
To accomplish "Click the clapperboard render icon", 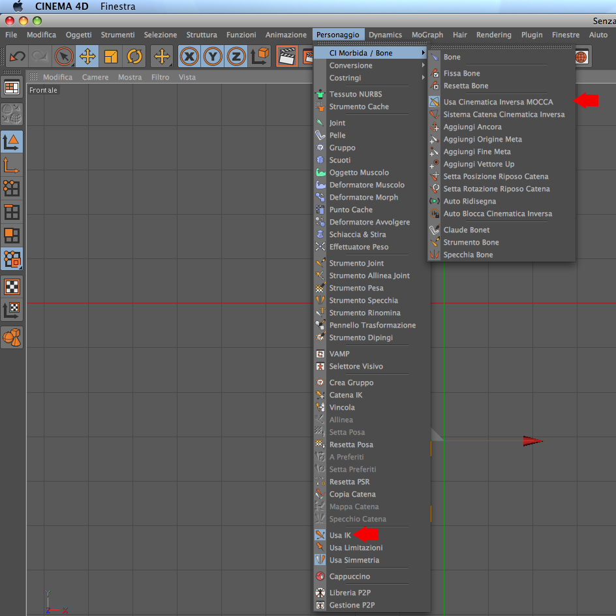I will [286, 57].
